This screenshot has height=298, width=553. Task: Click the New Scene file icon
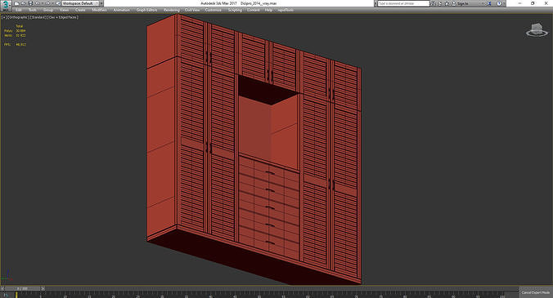pyautogui.click(x=16, y=3)
